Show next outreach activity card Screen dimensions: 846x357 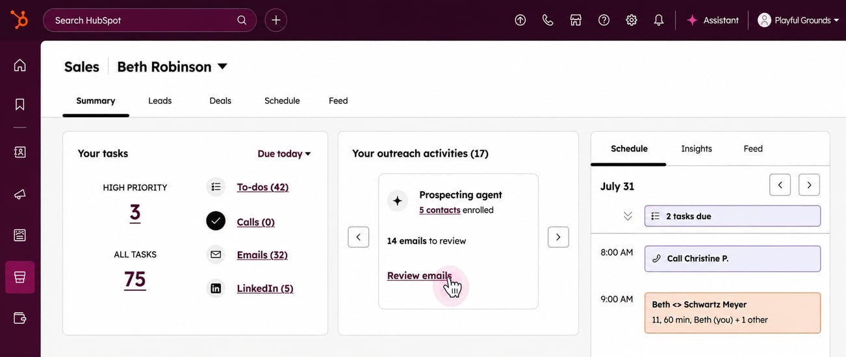[558, 237]
